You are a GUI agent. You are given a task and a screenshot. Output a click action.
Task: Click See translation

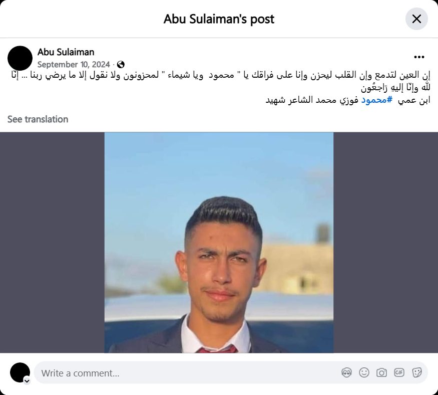click(38, 119)
